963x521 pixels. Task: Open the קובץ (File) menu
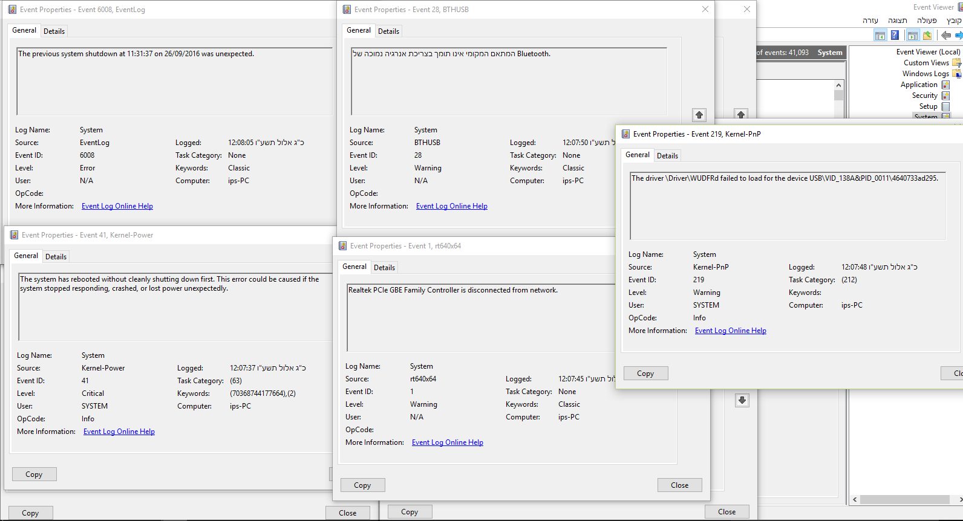pyautogui.click(x=954, y=21)
